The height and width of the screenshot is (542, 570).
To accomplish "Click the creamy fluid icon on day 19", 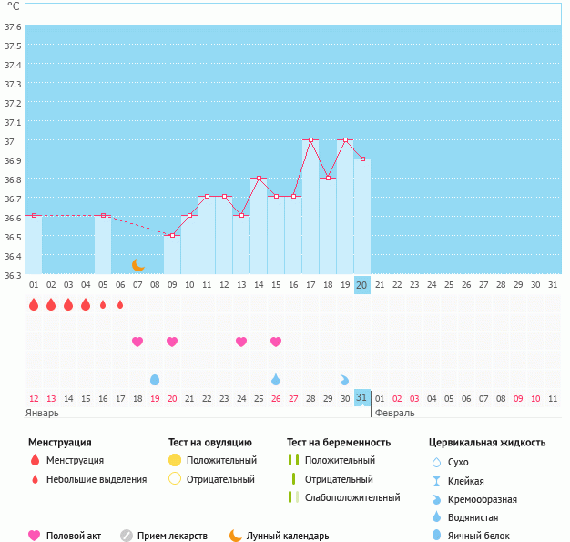I will pyautogui.click(x=345, y=379).
